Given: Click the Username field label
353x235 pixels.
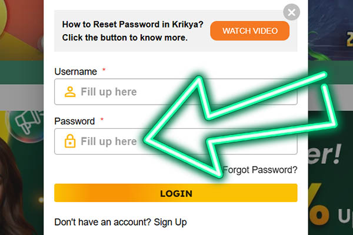Looking at the screenshot, I should [x=75, y=72].
